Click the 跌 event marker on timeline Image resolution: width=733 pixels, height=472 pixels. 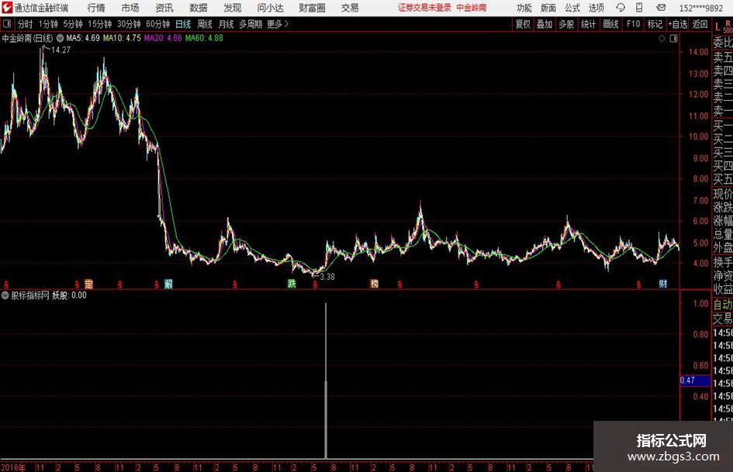click(292, 283)
